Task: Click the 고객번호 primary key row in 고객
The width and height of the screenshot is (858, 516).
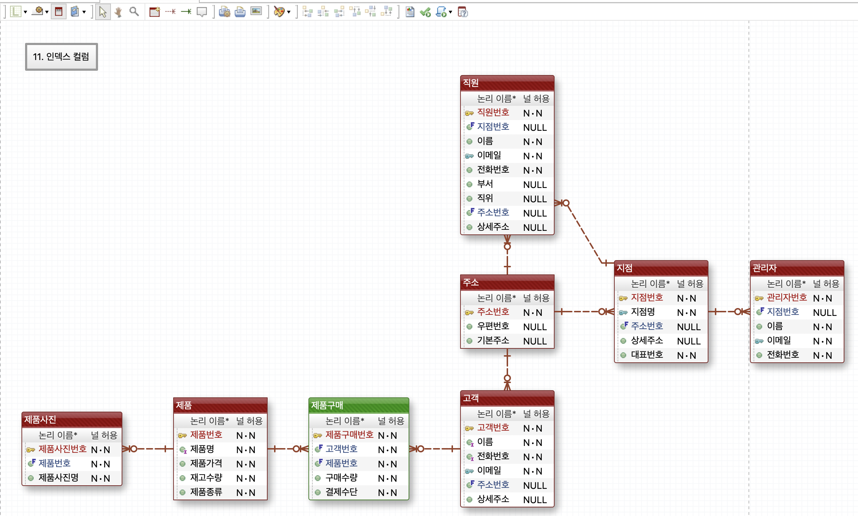Action: pyautogui.click(x=493, y=428)
